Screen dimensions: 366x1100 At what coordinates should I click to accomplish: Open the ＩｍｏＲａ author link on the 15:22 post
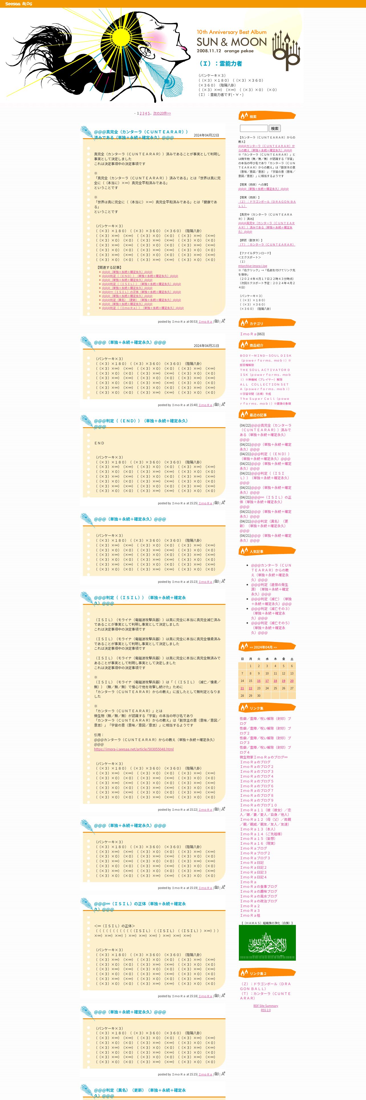(x=205, y=810)
